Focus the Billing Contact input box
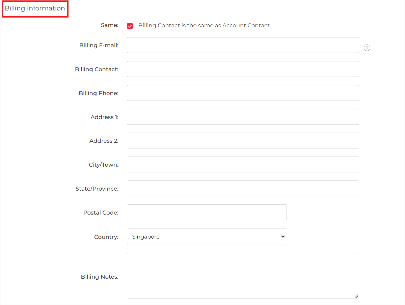Viewport: 405px width, 305px height. pos(243,69)
